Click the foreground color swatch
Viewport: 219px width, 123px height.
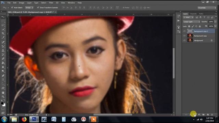(2, 103)
